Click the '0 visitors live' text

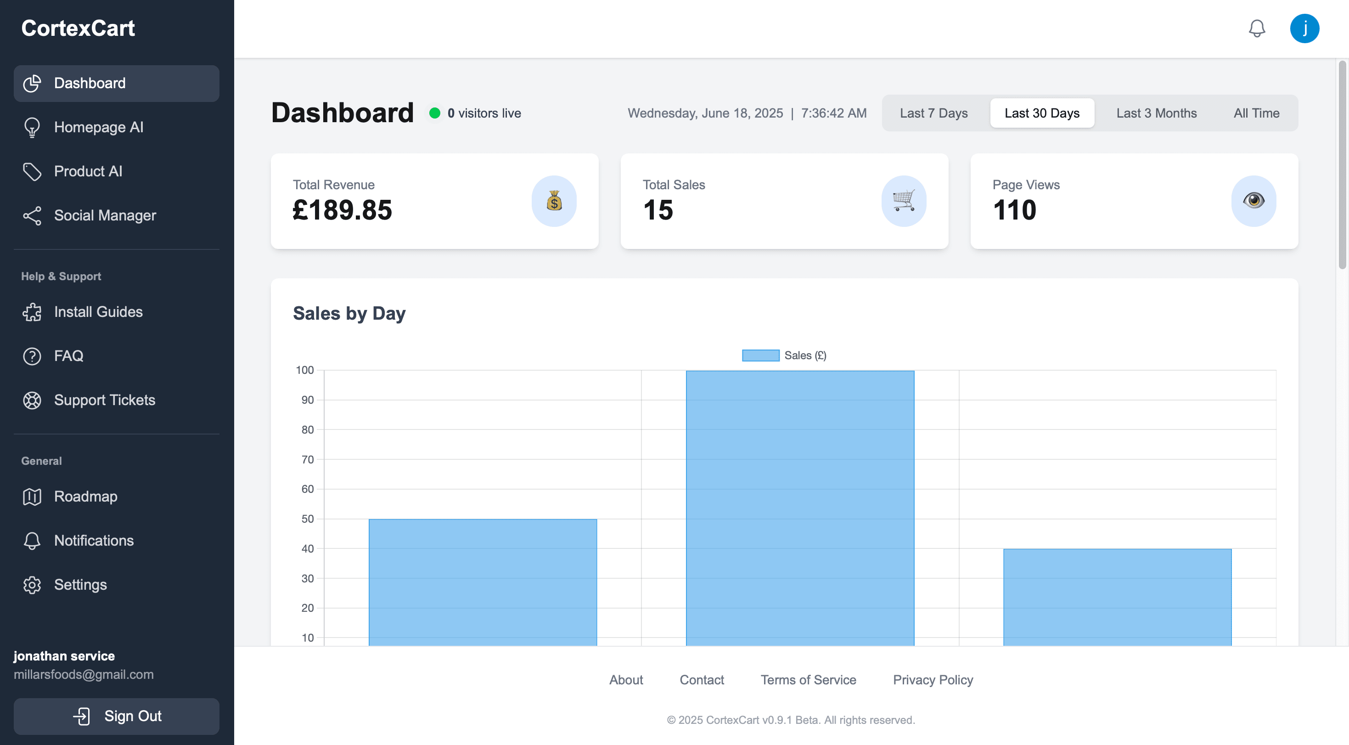(484, 113)
